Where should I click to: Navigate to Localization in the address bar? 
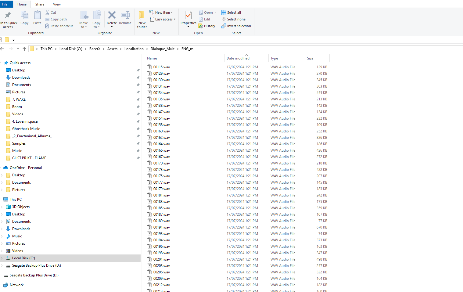pos(134,49)
